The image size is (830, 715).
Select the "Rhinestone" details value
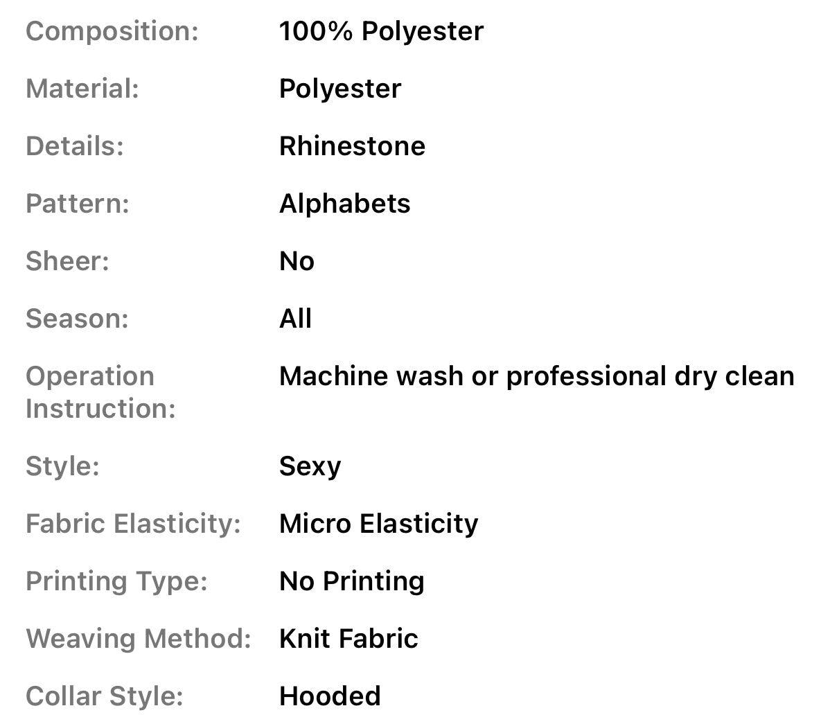point(352,146)
